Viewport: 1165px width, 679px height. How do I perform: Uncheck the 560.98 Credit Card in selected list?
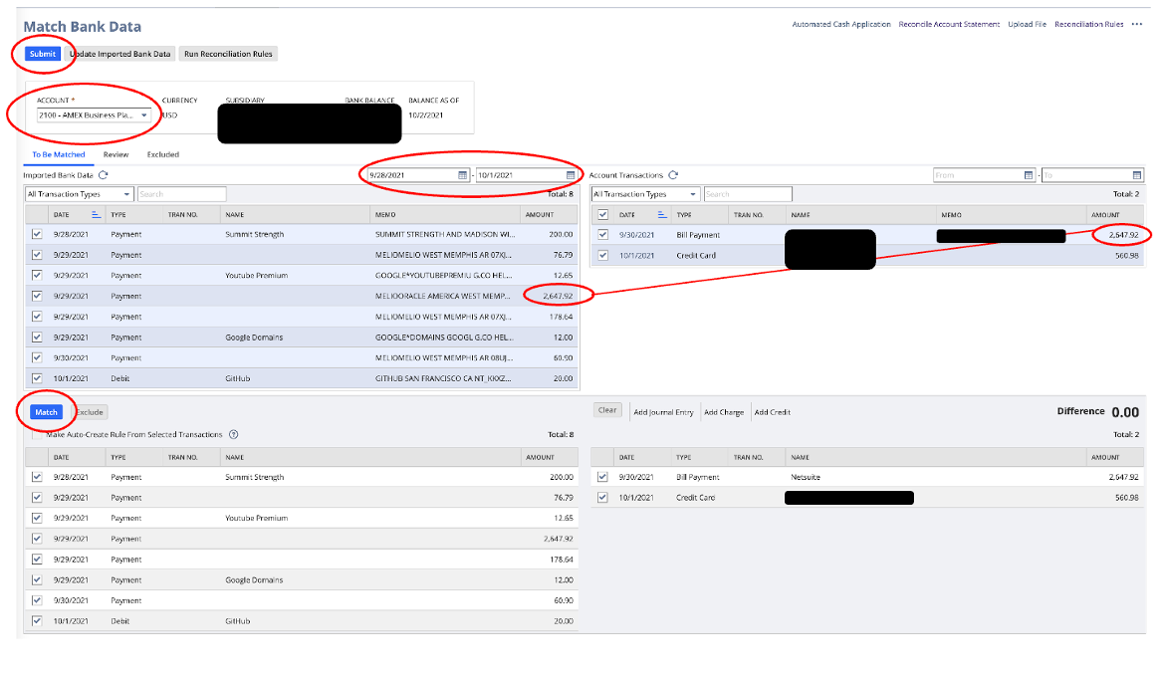(602, 498)
